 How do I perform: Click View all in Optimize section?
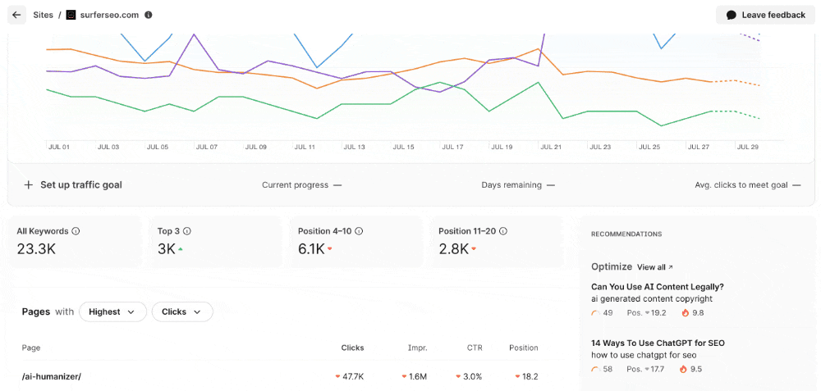point(654,267)
